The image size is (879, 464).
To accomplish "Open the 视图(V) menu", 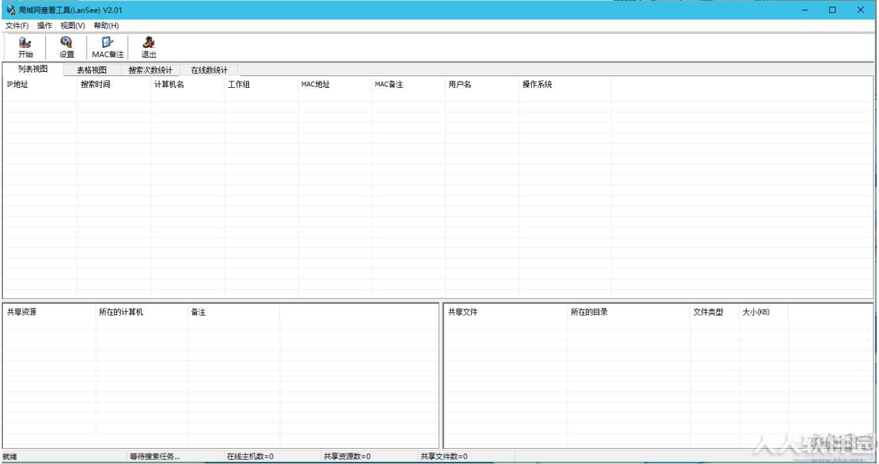I will (73, 26).
